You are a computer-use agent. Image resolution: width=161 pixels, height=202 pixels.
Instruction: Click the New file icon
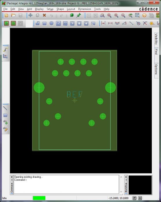point(6,16)
